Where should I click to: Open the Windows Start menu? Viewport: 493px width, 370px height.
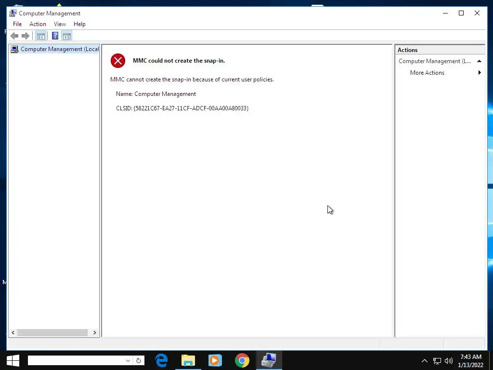(13, 360)
